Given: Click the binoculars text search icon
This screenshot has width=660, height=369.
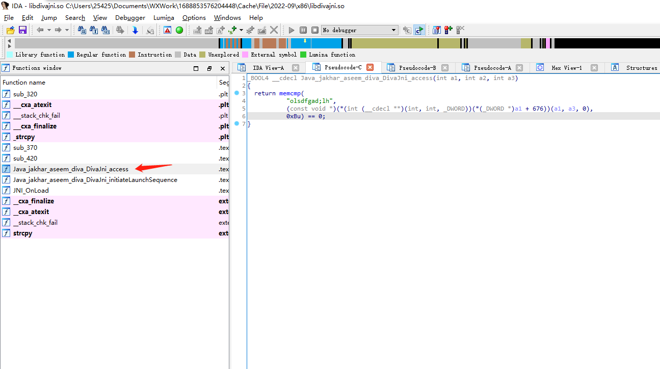Looking at the screenshot, I should (x=93, y=30).
